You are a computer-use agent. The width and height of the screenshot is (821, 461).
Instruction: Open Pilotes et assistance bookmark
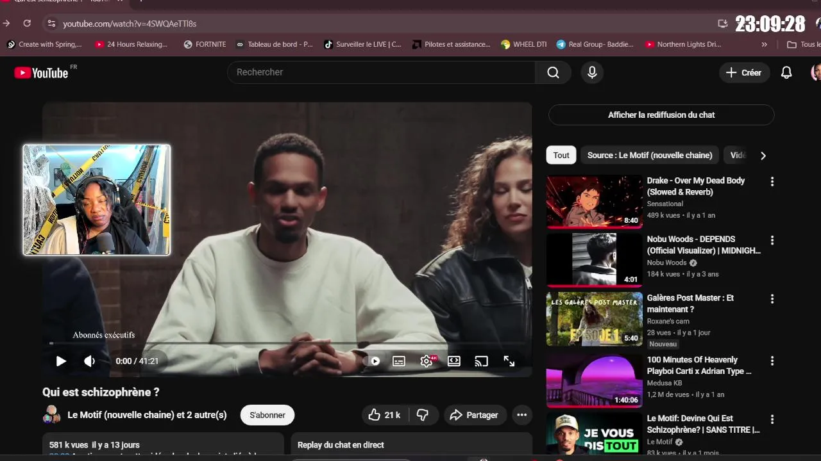pyautogui.click(x=451, y=44)
